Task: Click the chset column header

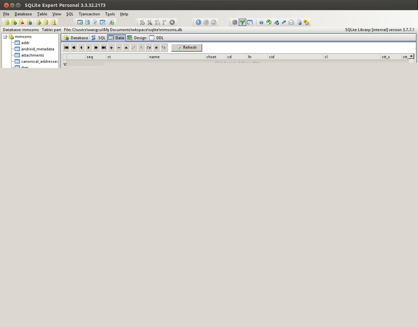Action: (216, 57)
